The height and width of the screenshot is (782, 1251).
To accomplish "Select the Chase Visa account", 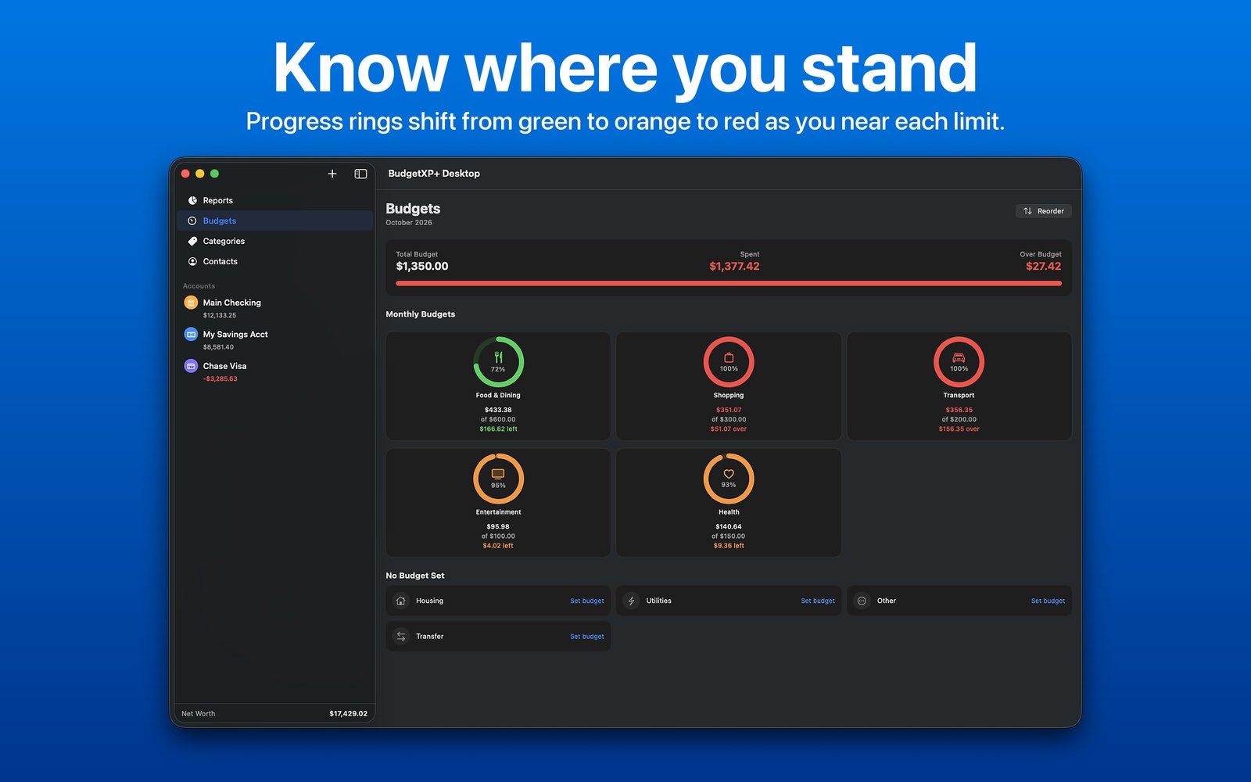I will [274, 371].
